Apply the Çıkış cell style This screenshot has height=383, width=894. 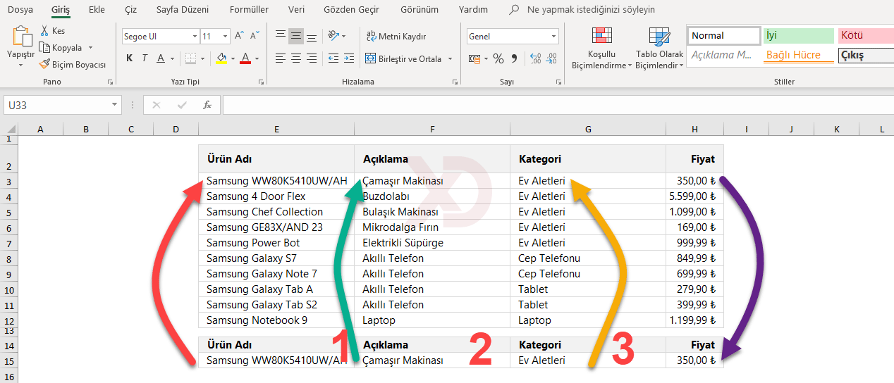pos(866,55)
